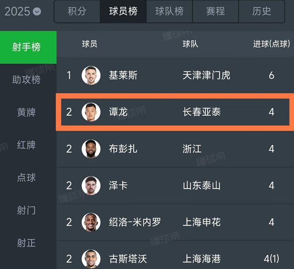
Task: Click 泽卡 player avatar
Action: click(x=91, y=185)
